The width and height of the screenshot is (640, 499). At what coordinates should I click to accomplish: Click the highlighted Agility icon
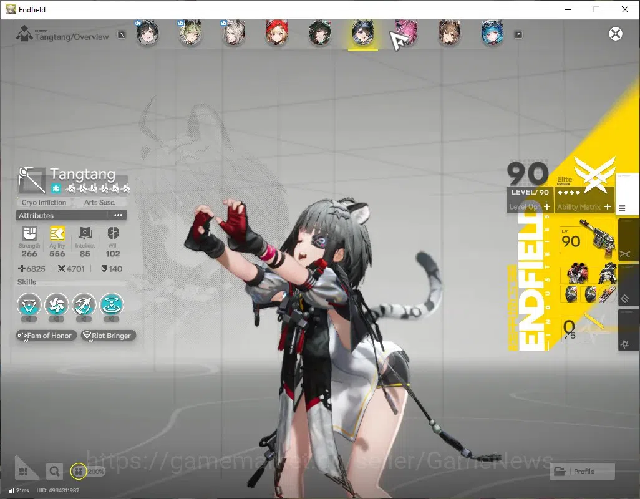(57, 233)
